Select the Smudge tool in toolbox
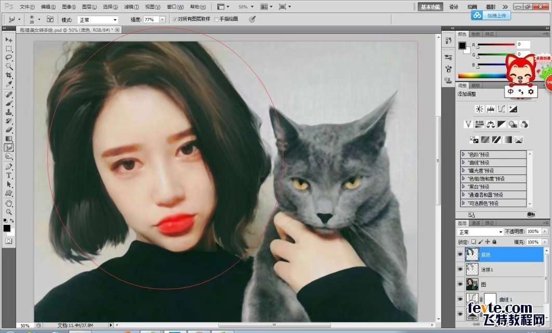The image size is (552, 333). [x=9, y=148]
